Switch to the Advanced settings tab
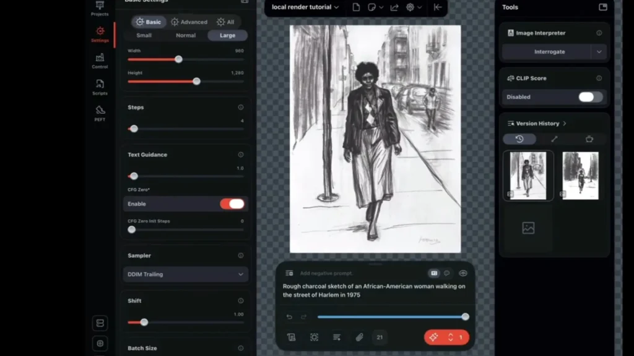 [x=189, y=22]
